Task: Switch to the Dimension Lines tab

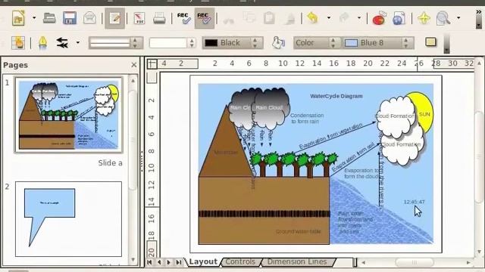Action: [x=297, y=262]
